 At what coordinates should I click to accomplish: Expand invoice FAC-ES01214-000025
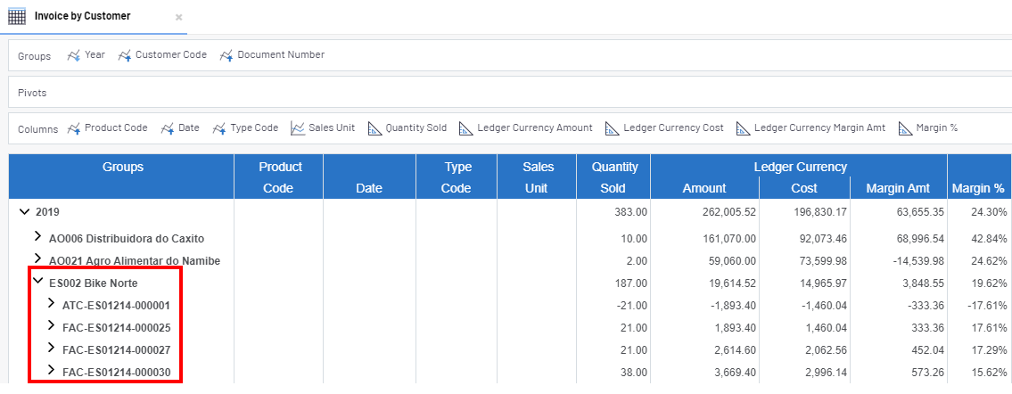coord(51,326)
